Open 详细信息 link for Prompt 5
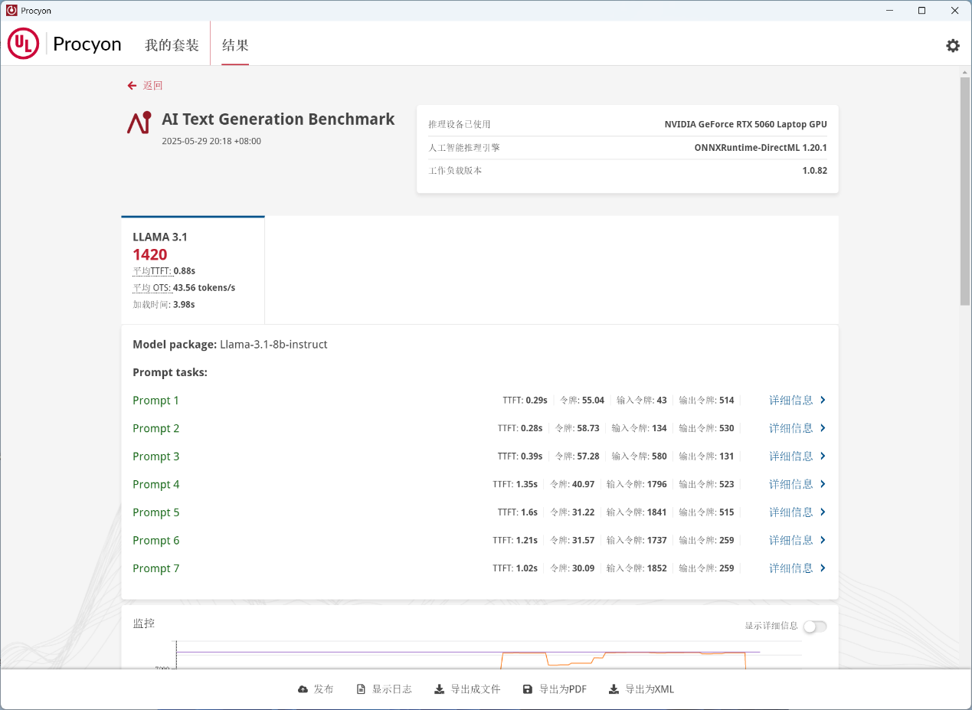Screen dimensions: 972x710 790,512
